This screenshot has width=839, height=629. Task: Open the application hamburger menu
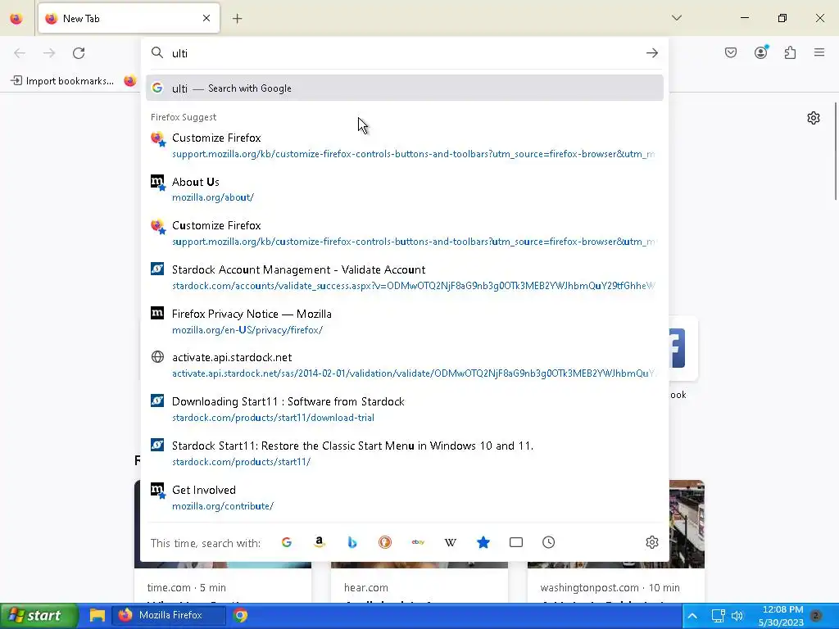click(819, 52)
